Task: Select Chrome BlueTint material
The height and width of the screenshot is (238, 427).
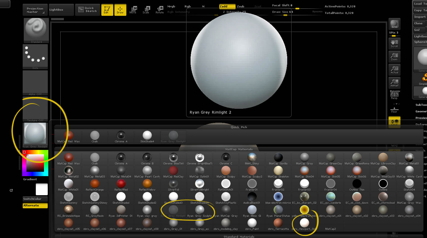Action: click(x=173, y=159)
